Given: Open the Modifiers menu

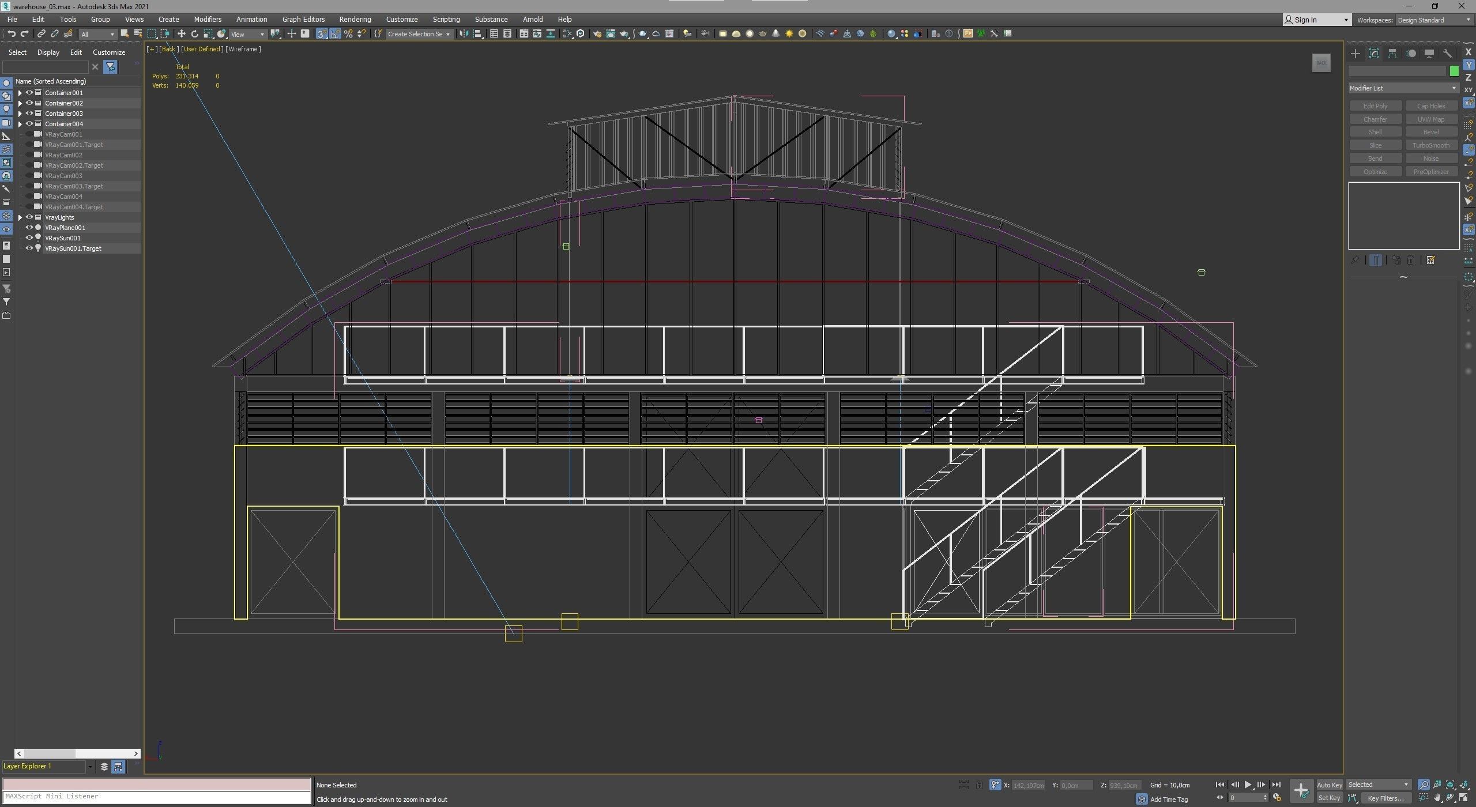Looking at the screenshot, I should [x=208, y=20].
